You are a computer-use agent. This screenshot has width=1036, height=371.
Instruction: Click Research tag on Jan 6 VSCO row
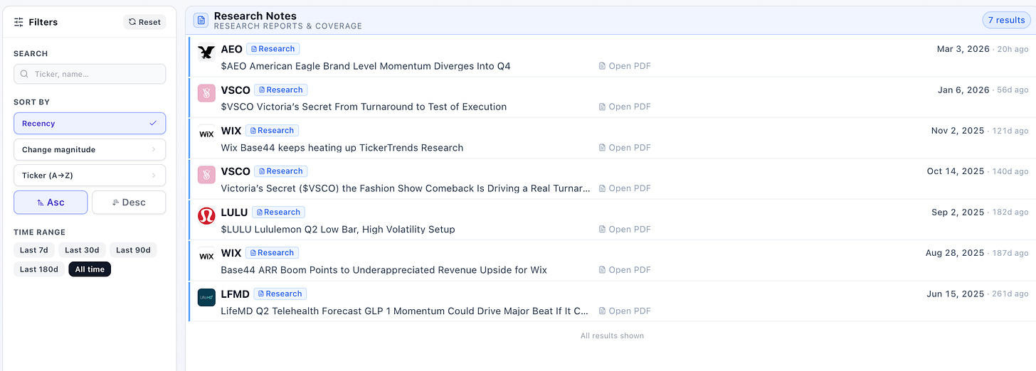280,90
